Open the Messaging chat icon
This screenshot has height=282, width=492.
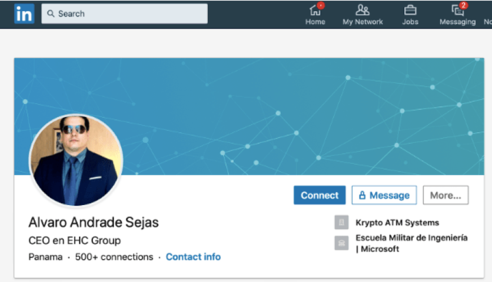(457, 11)
